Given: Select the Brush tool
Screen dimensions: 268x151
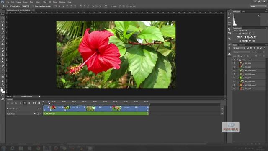Looking at the screenshot, I should (x=3, y=40).
